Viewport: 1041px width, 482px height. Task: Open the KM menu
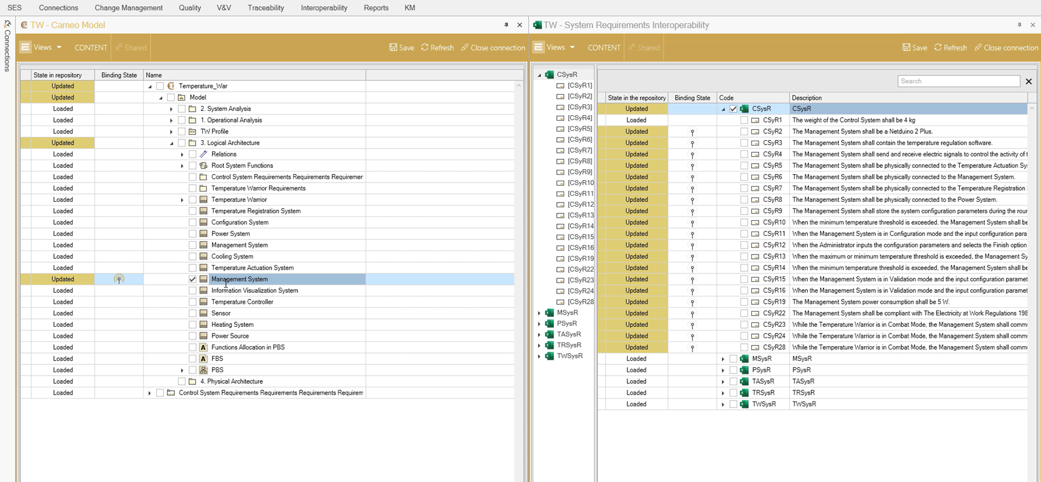click(410, 8)
